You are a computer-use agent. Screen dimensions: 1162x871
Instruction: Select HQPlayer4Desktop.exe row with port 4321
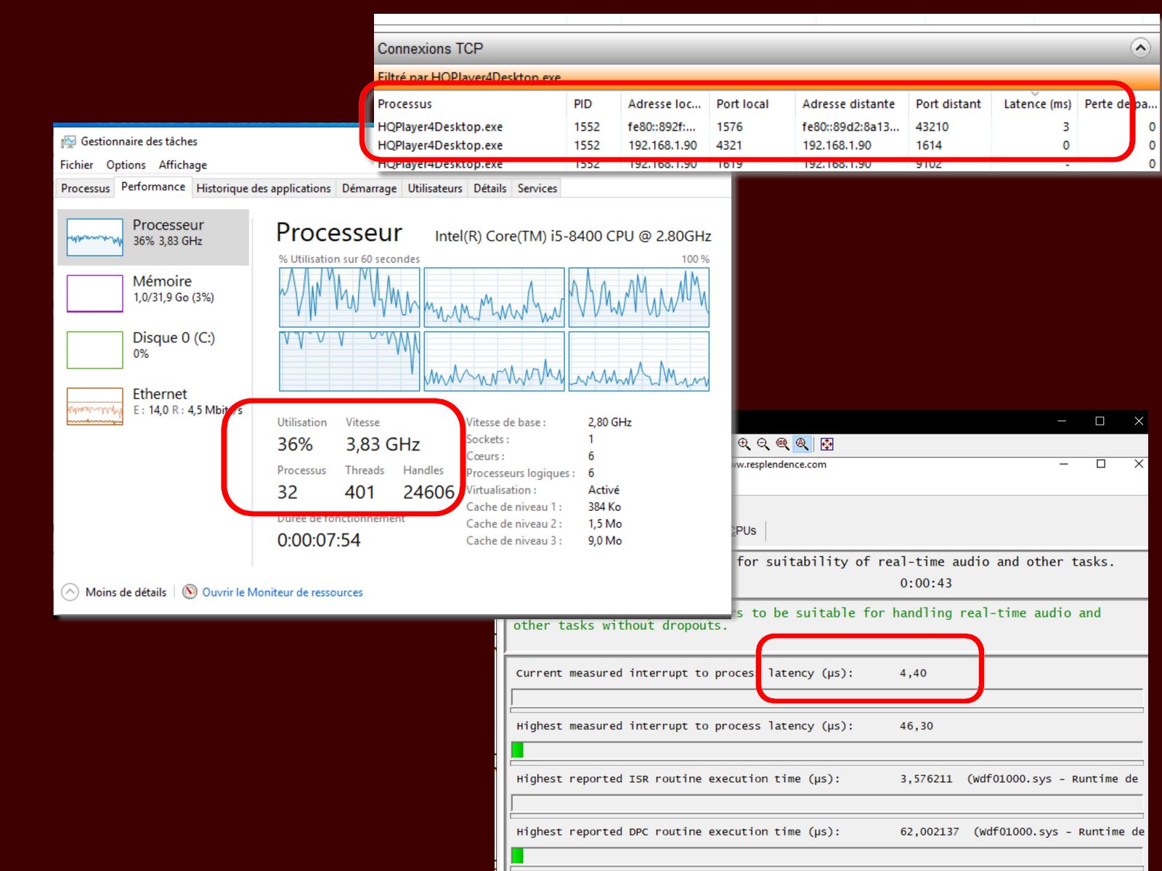pyautogui.click(x=766, y=145)
